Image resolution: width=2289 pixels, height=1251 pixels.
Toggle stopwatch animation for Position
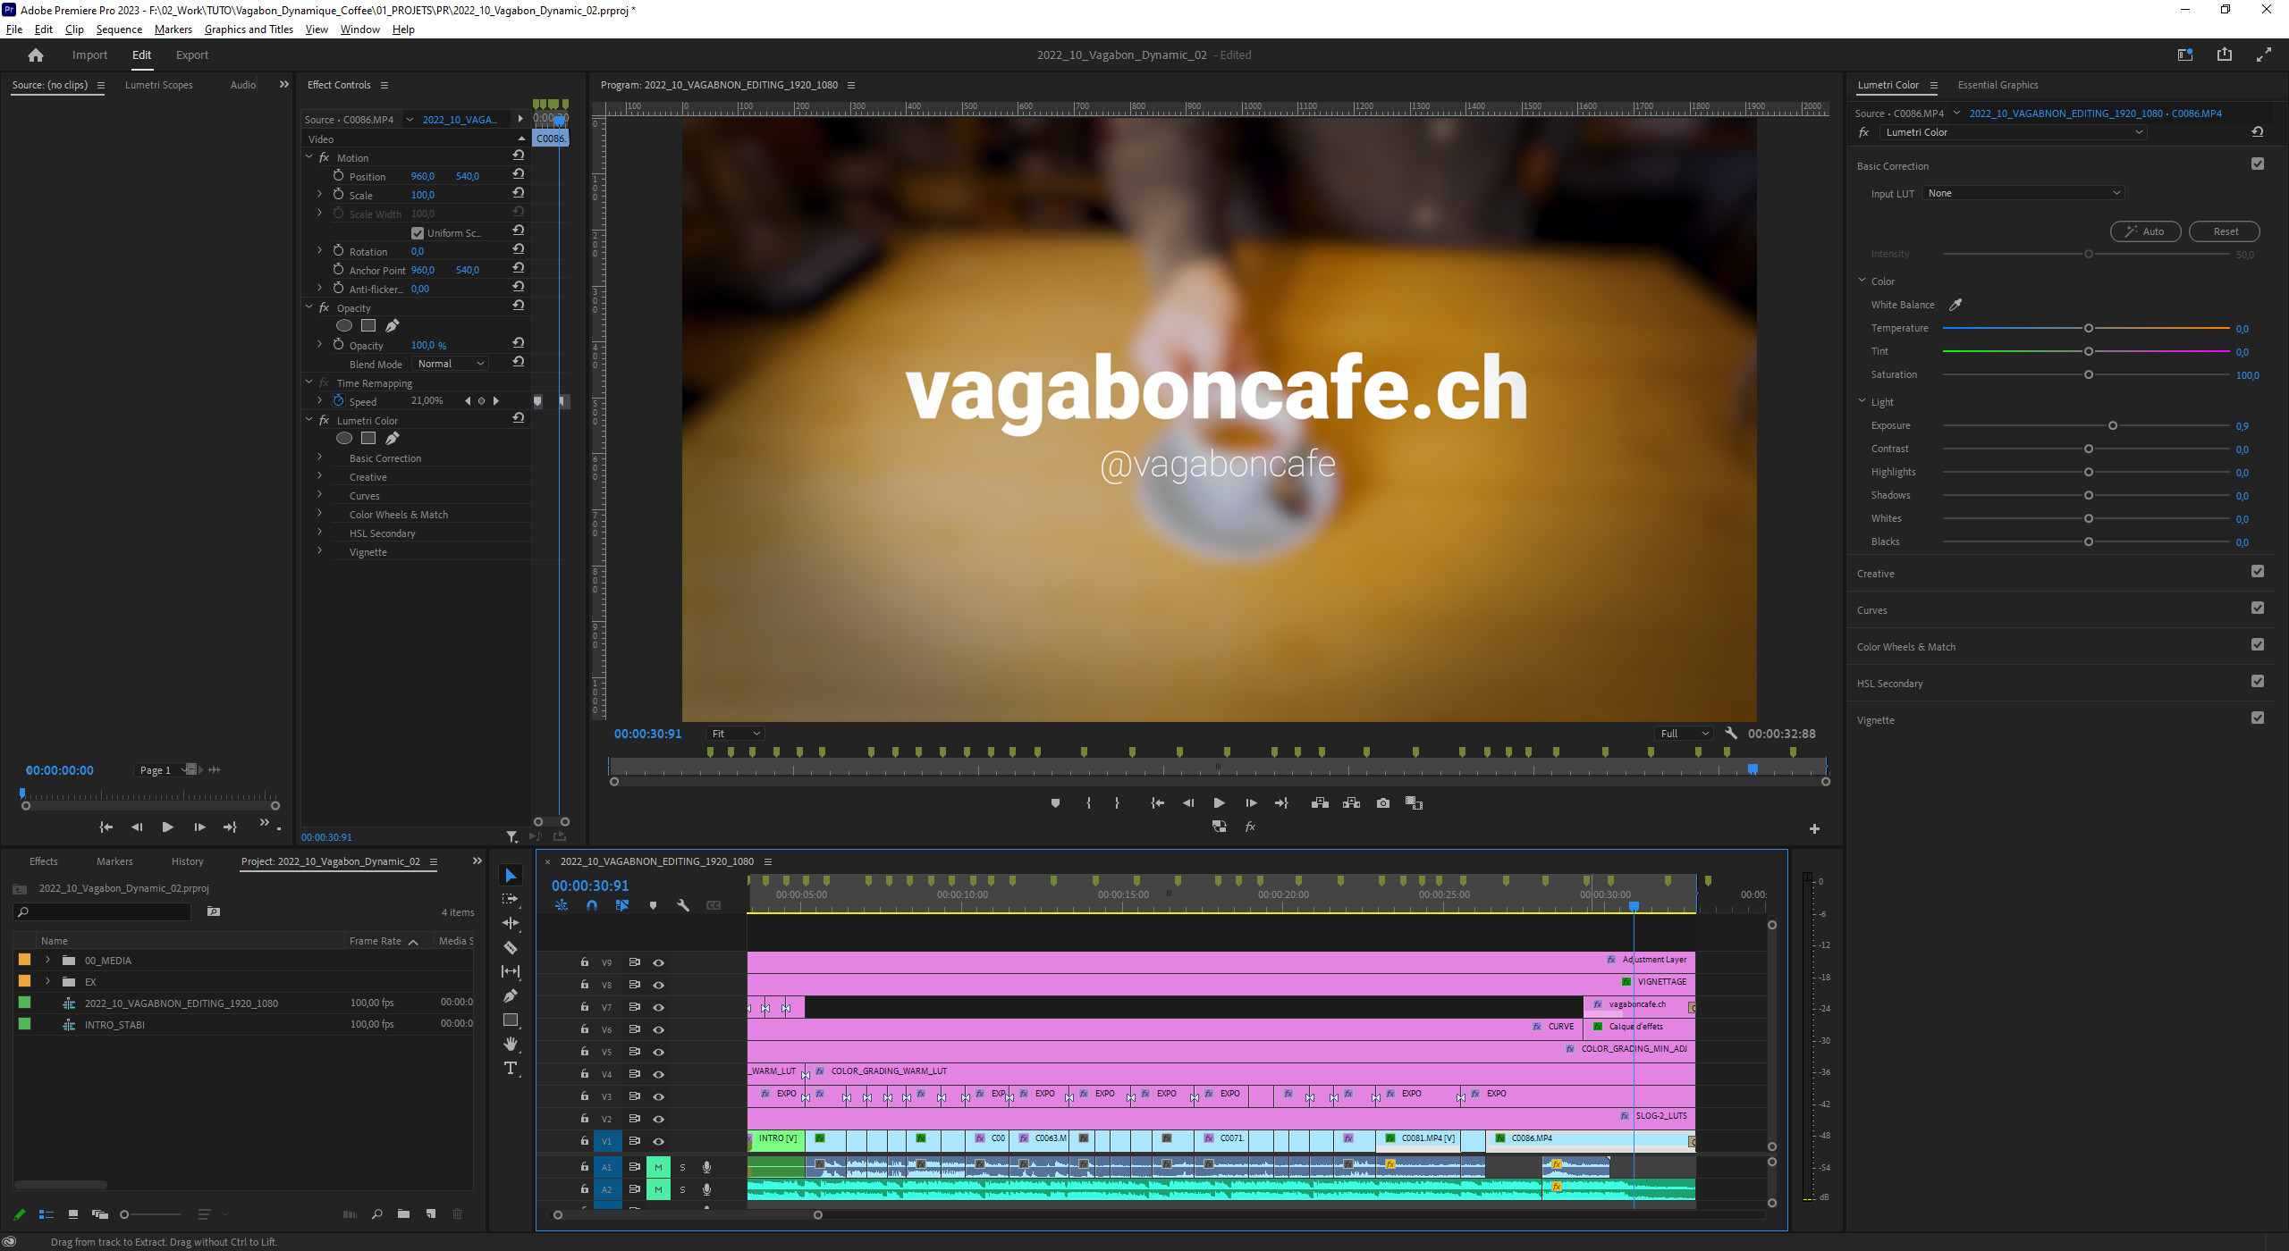[x=338, y=176]
